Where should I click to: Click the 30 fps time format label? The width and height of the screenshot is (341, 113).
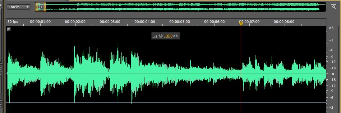tap(13, 22)
